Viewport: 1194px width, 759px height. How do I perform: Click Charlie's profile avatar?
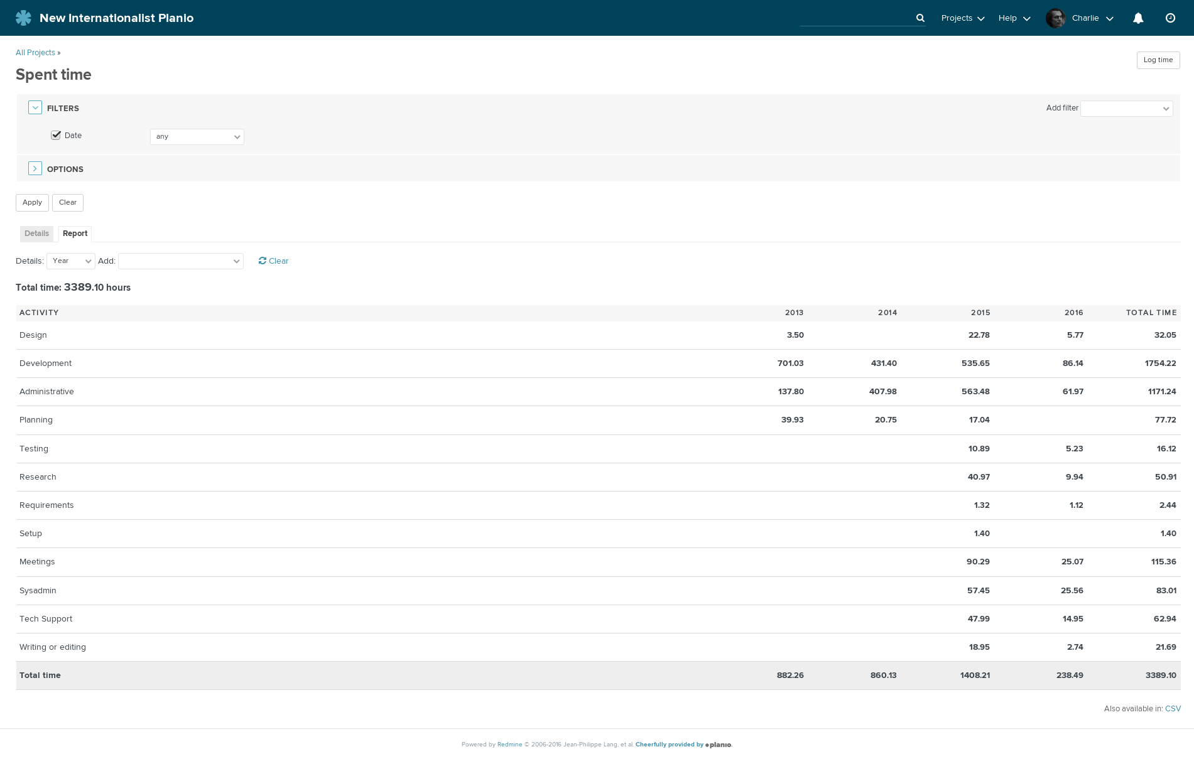1055,18
